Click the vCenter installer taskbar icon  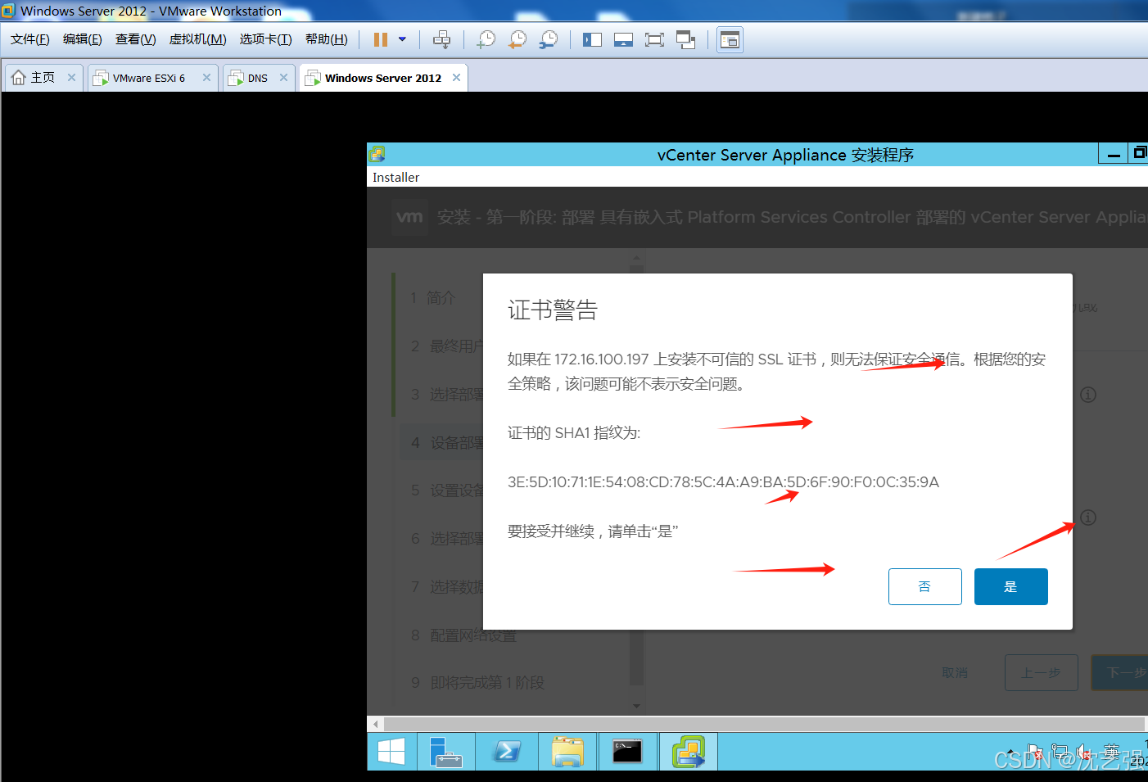coord(689,752)
